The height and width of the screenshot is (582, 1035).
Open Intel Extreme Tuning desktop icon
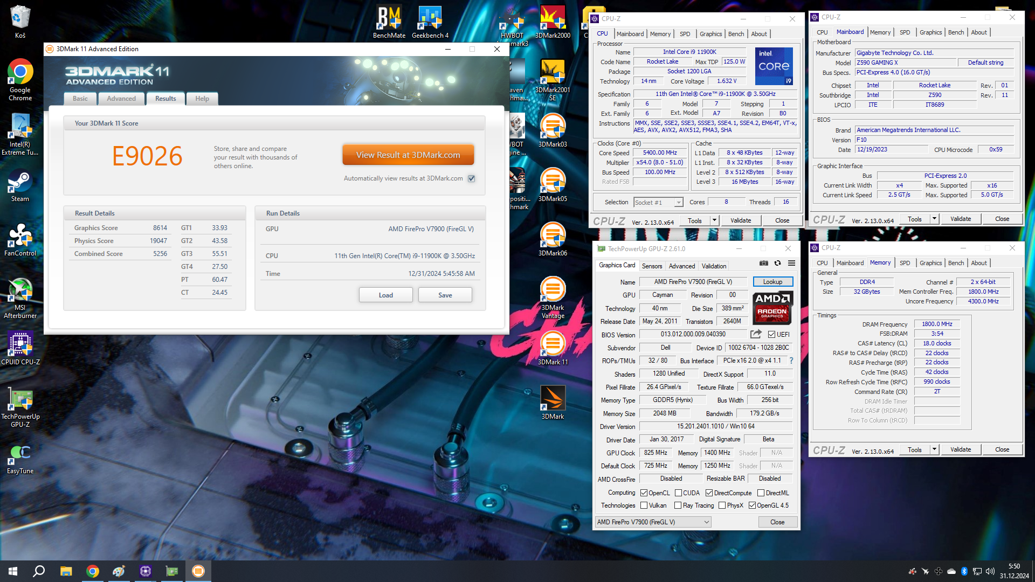(20, 135)
